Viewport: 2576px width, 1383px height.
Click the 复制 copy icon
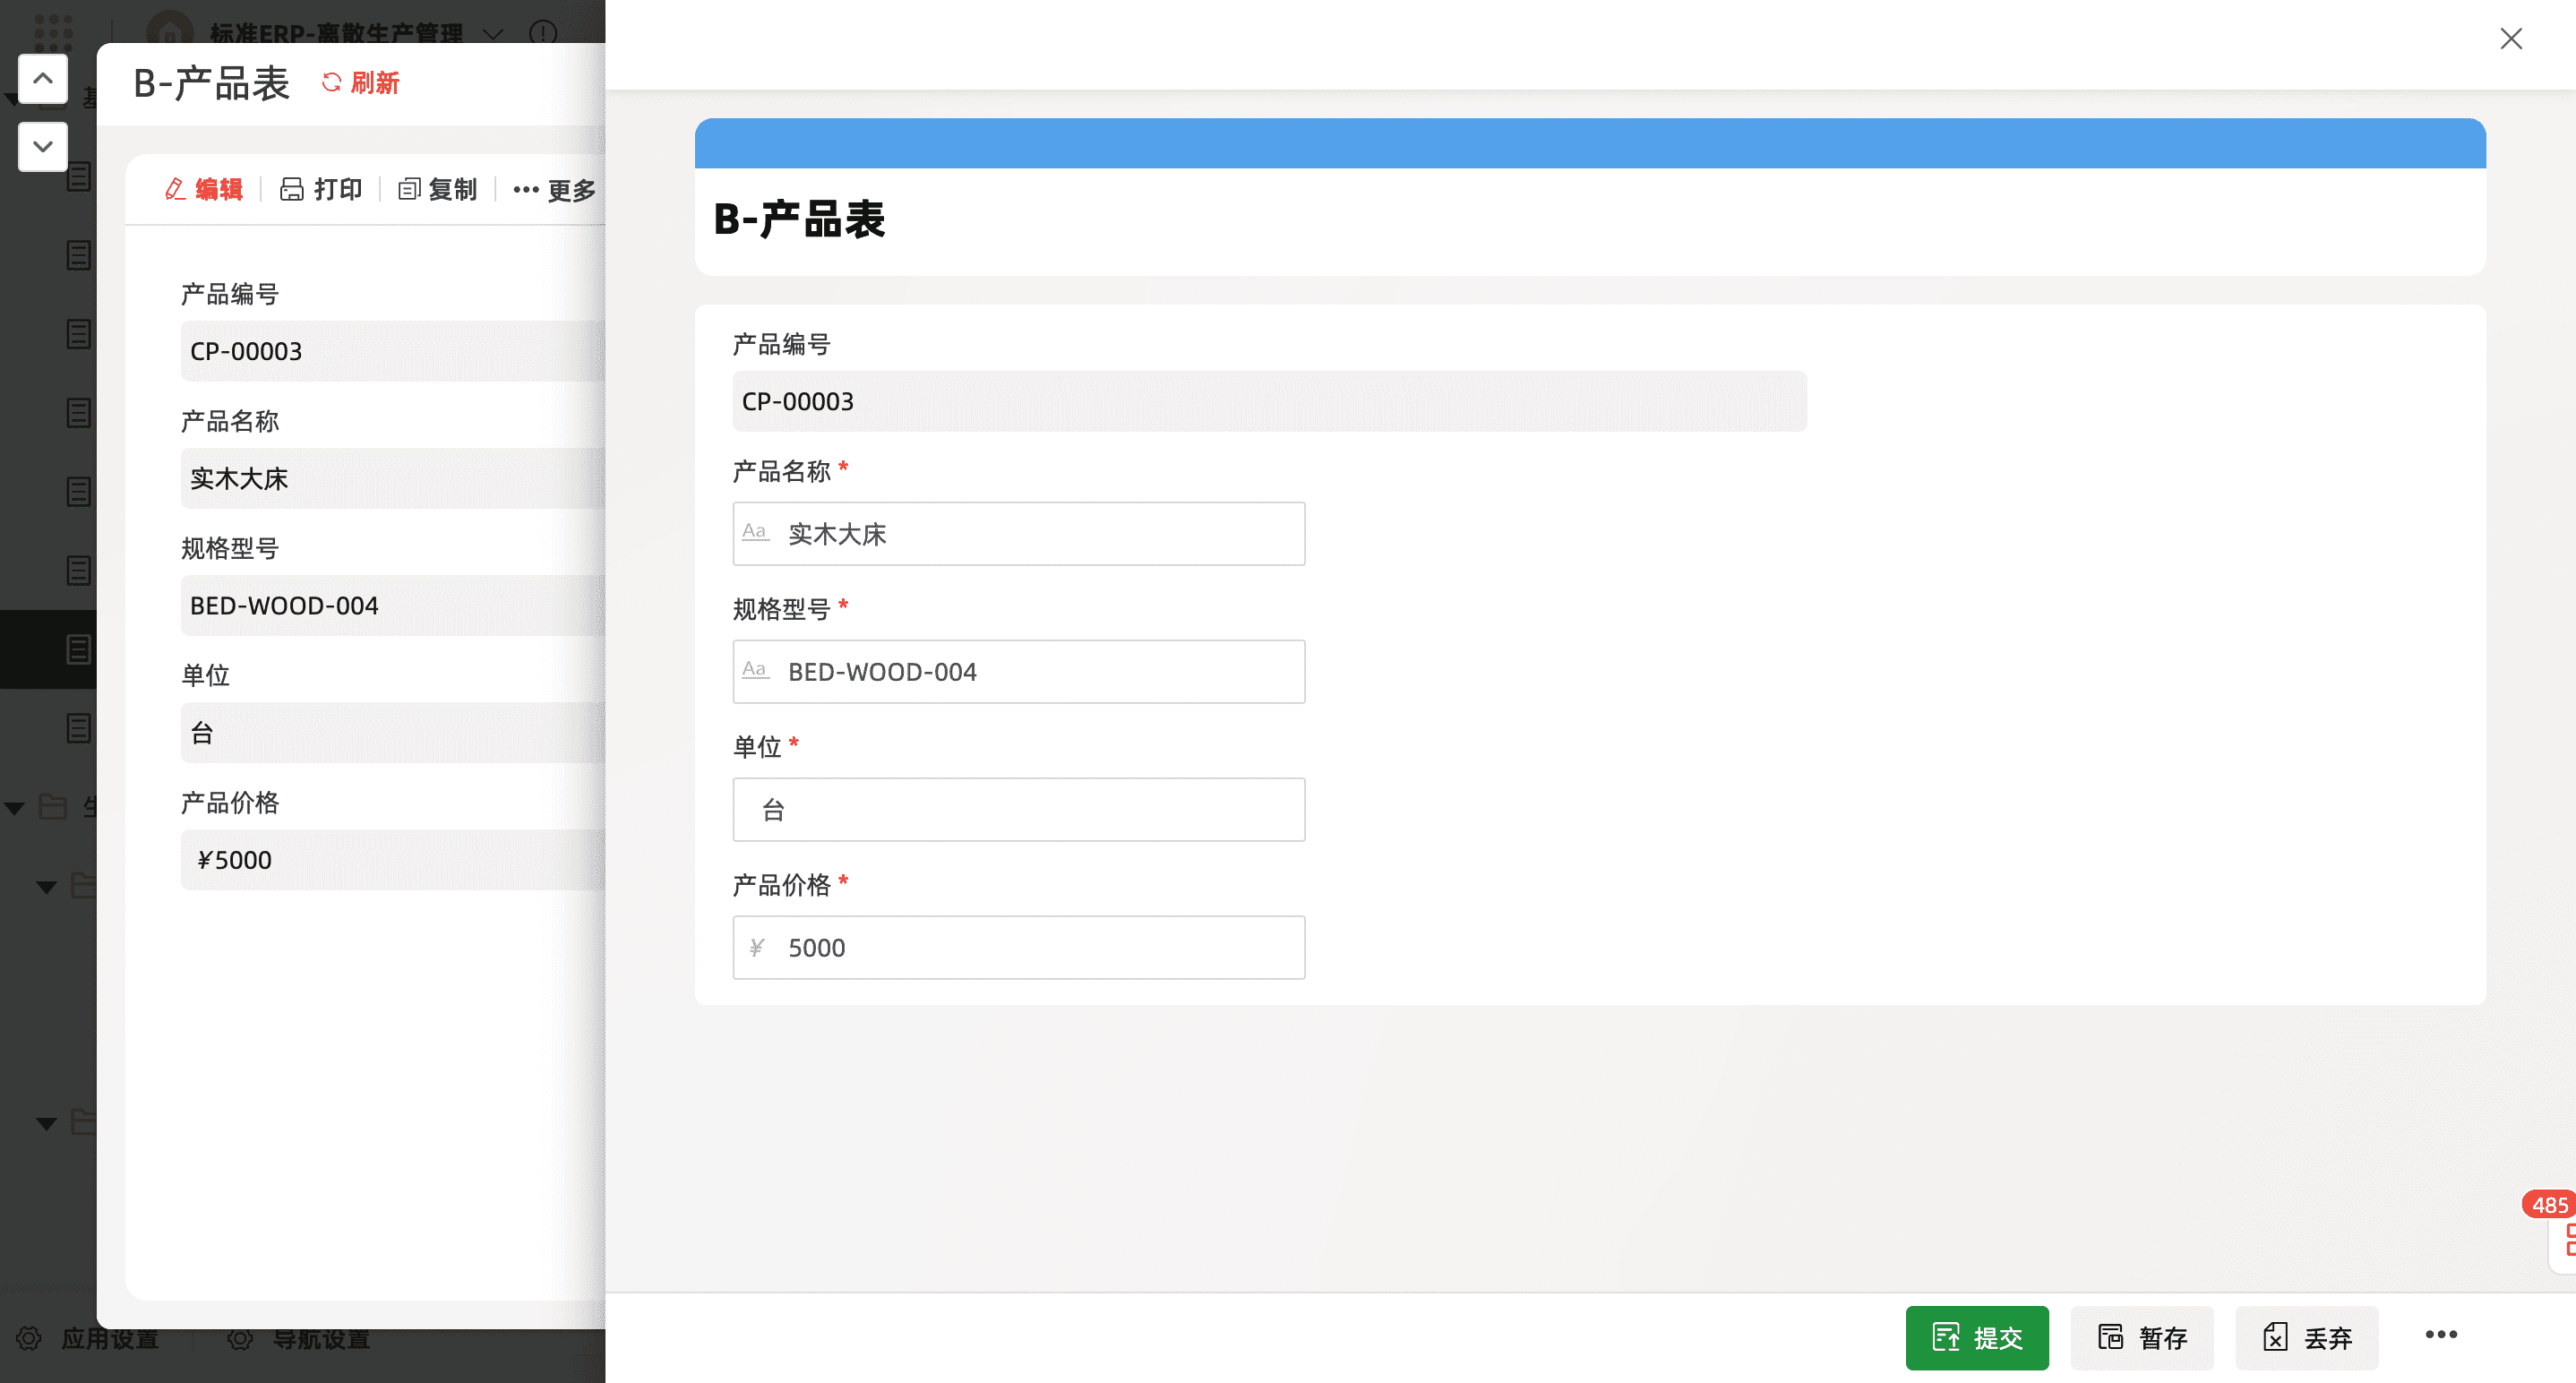coord(408,189)
